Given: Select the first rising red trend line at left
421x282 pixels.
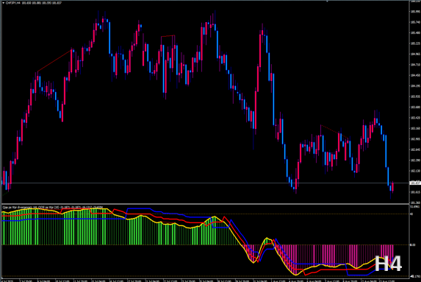Looking at the screenshot, I should click(55, 60).
